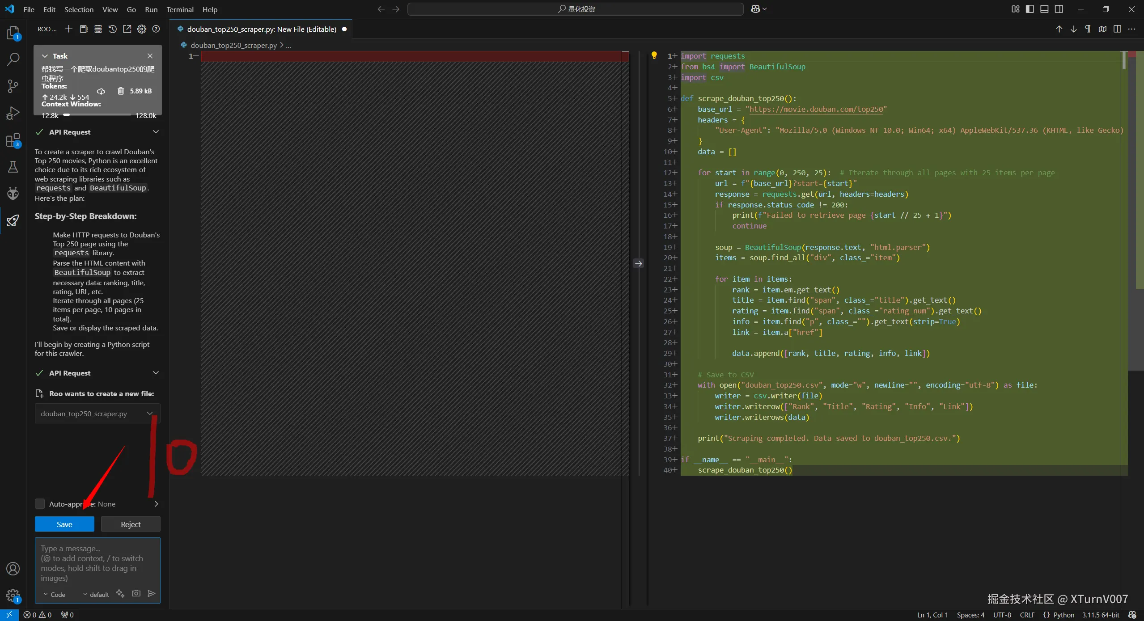Click the Reject button

click(131, 524)
